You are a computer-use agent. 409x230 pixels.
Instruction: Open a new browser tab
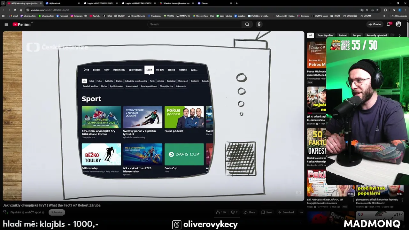[x=236, y=3]
